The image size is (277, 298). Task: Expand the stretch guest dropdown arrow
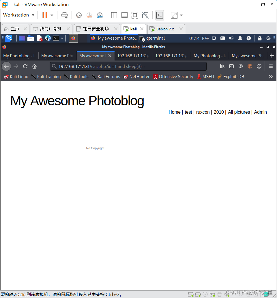pos(181,15)
